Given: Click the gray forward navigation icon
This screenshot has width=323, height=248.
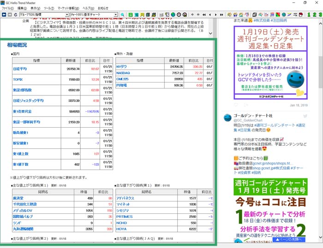Looking at the screenshot, I should tap(10, 15).
